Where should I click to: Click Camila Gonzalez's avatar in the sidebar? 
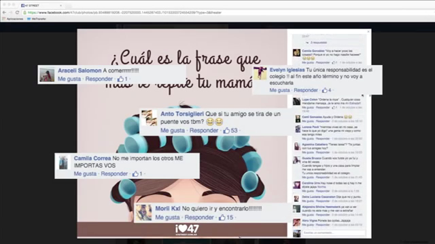tap(296, 53)
